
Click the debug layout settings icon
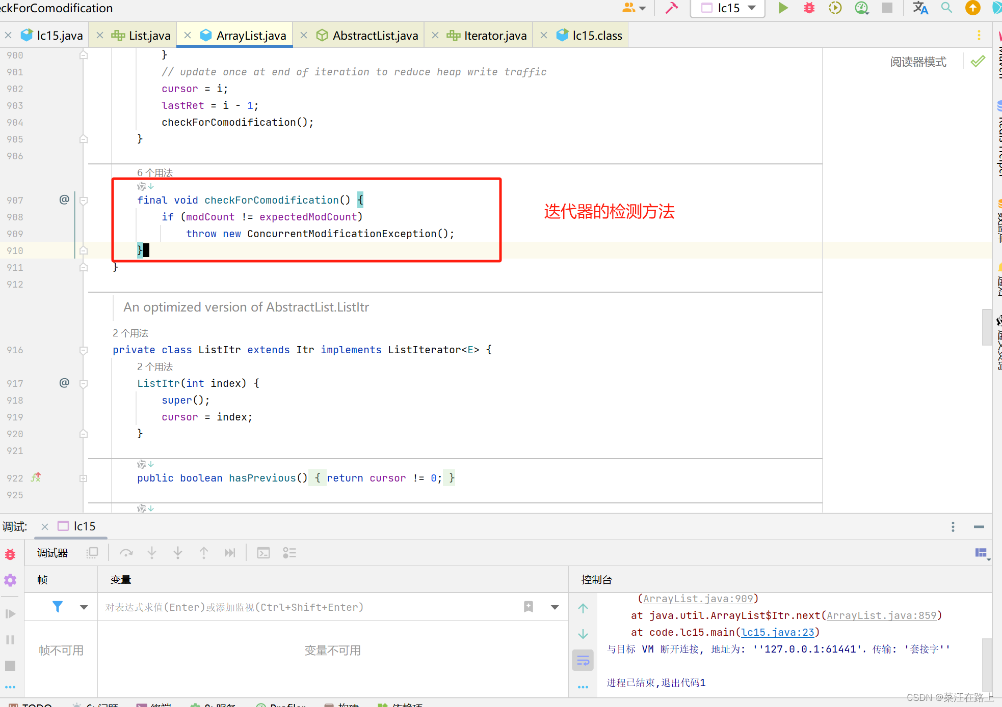coord(982,553)
